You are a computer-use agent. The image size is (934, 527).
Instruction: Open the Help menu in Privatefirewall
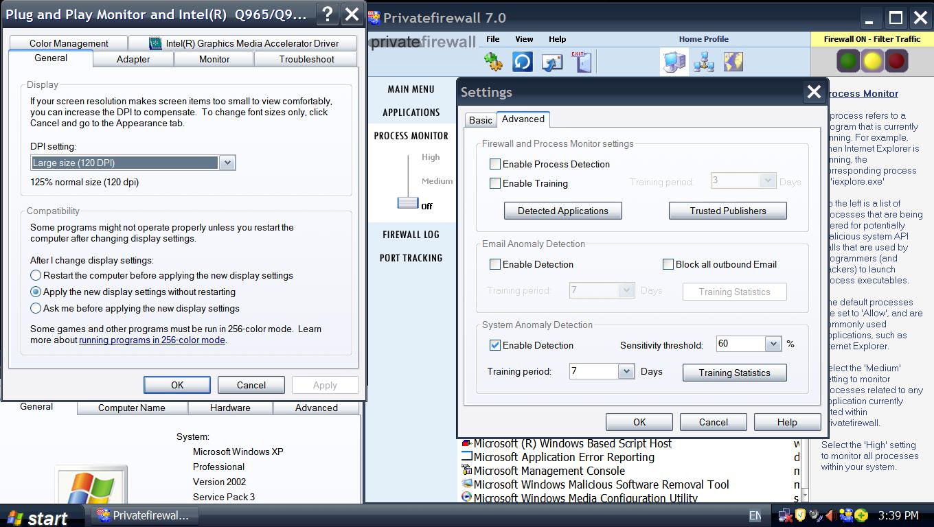[x=557, y=39]
